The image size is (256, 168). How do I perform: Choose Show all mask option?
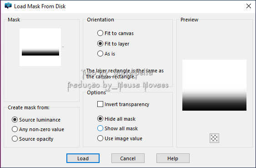[117, 128]
